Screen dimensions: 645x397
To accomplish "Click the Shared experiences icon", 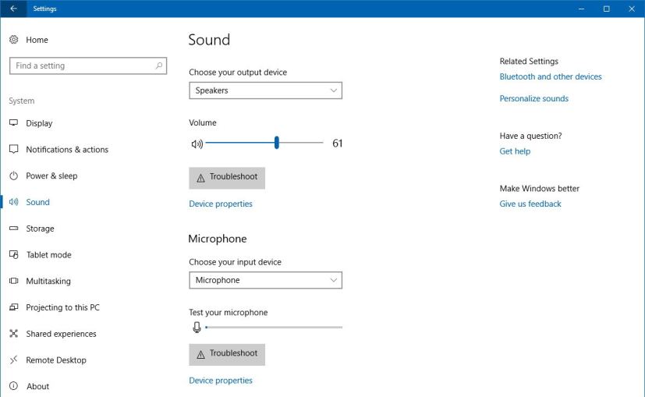I will coord(13,334).
